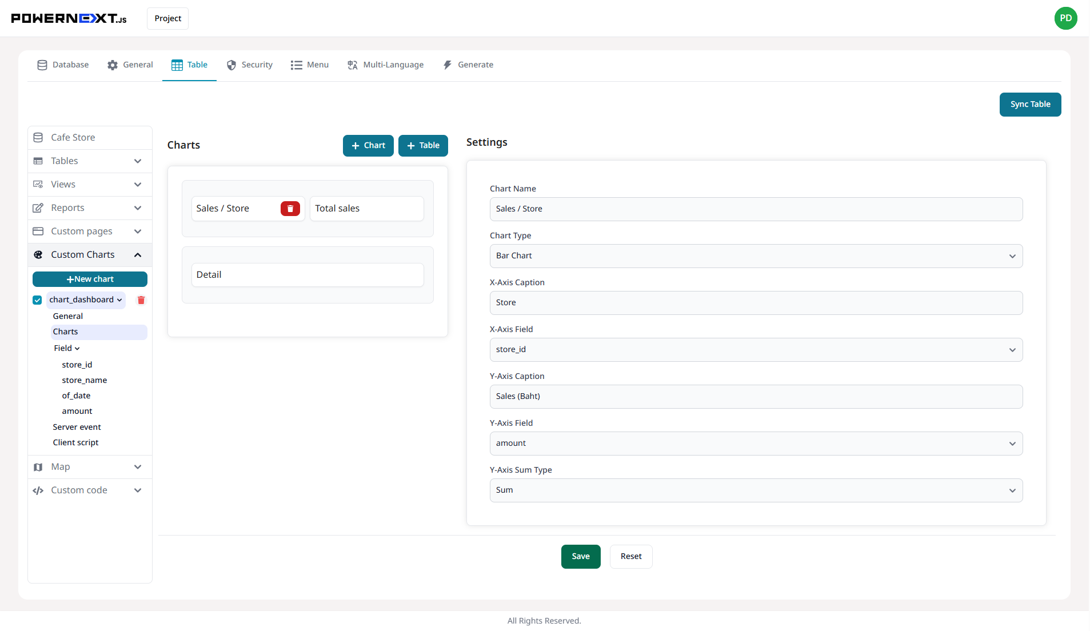
Task: Expand the Custom pages chevron
Action: pos(138,231)
